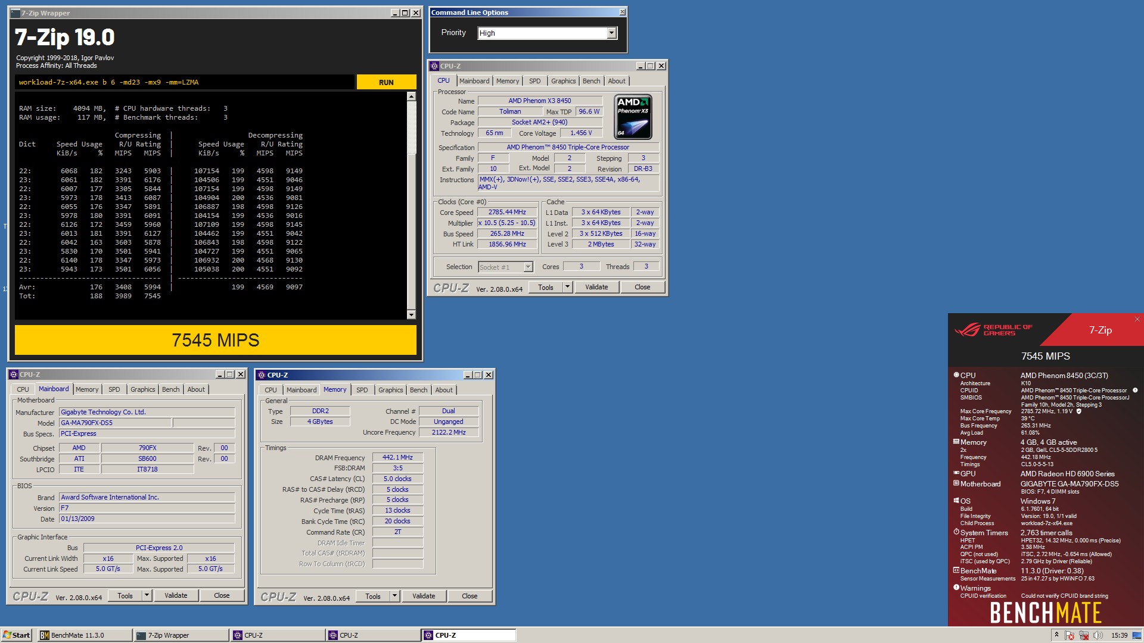Click the motherboard Model value GA-MA790FX-DS5
Screen dimensions: 1144x643
click(115, 423)
